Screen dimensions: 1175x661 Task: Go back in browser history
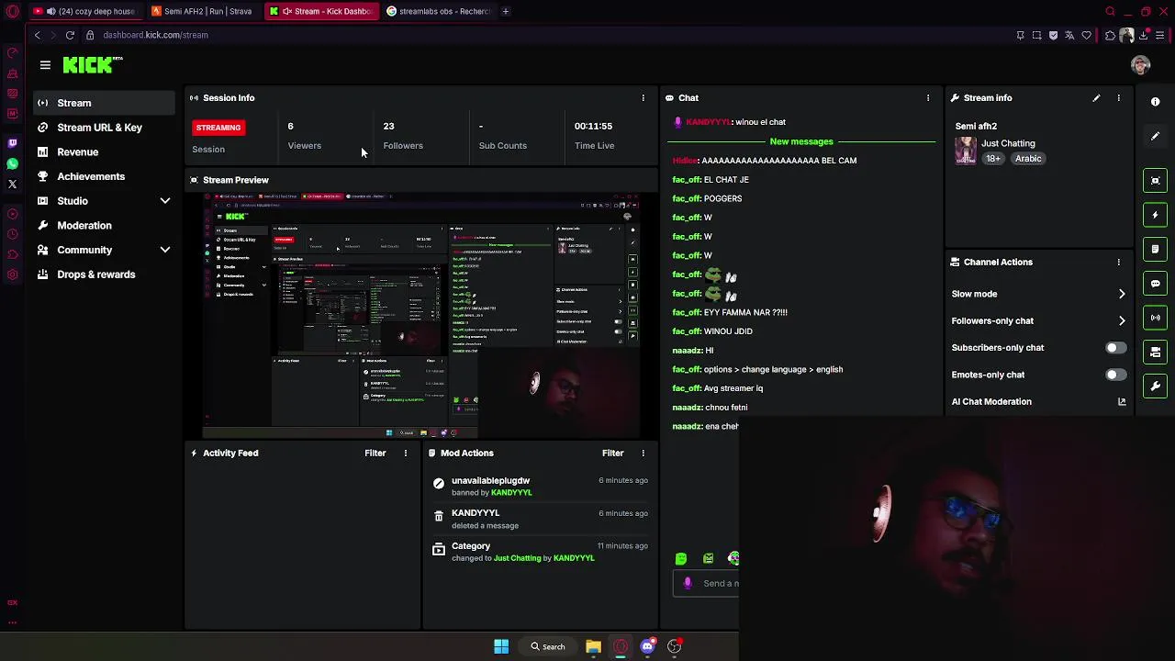click(x=37, y=35)
